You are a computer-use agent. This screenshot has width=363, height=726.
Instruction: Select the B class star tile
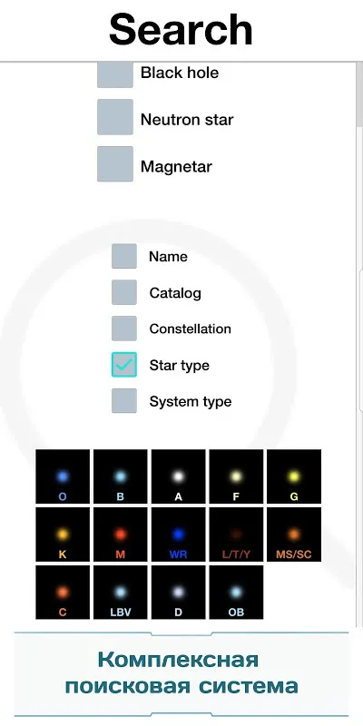(x=121, y=476)
